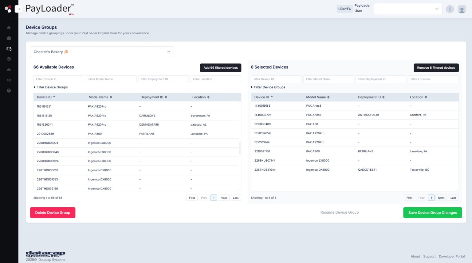Open the cash payment icon in the sidebar

pyautogui.click(x=9, y=80)
